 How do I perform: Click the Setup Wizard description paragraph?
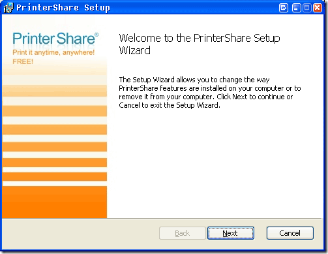point(210,92)
